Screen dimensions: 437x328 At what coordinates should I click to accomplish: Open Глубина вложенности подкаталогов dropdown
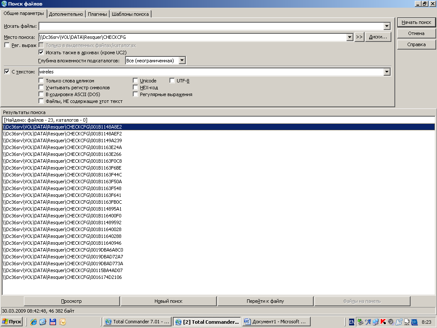pos(182,61)
